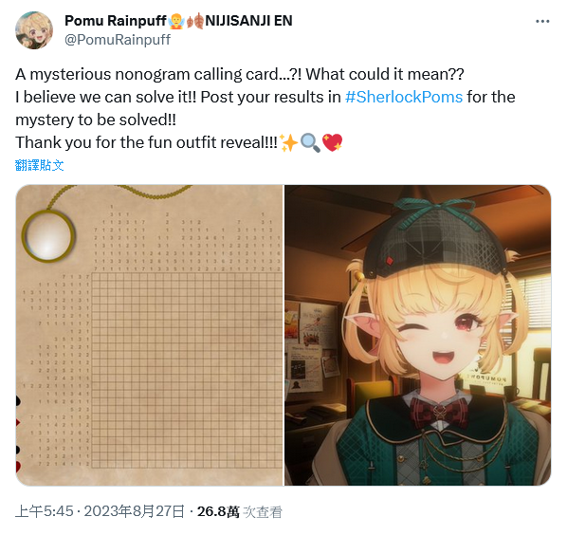Click the nonogram grid area in image

tap(187, 370)
